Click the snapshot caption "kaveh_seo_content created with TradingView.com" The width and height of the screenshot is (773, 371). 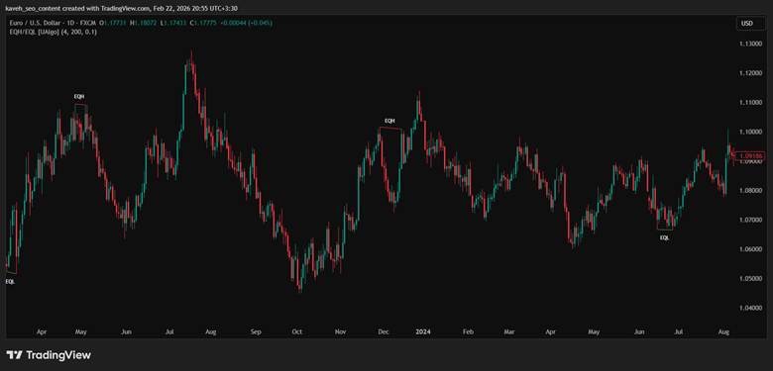coord(76,8)
